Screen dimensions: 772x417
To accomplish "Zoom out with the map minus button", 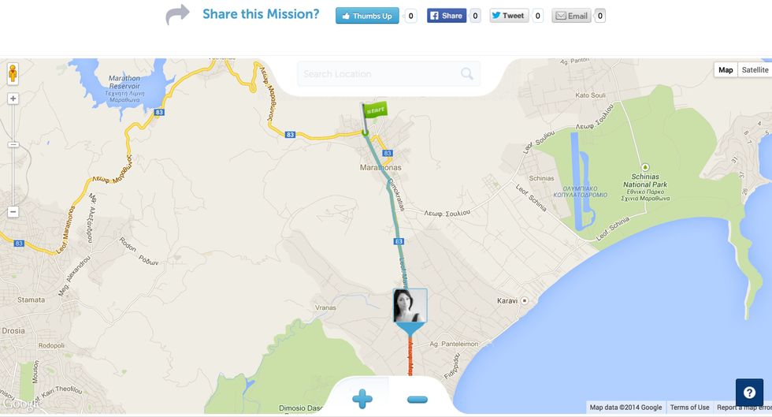I will click(x=13, y=212).
